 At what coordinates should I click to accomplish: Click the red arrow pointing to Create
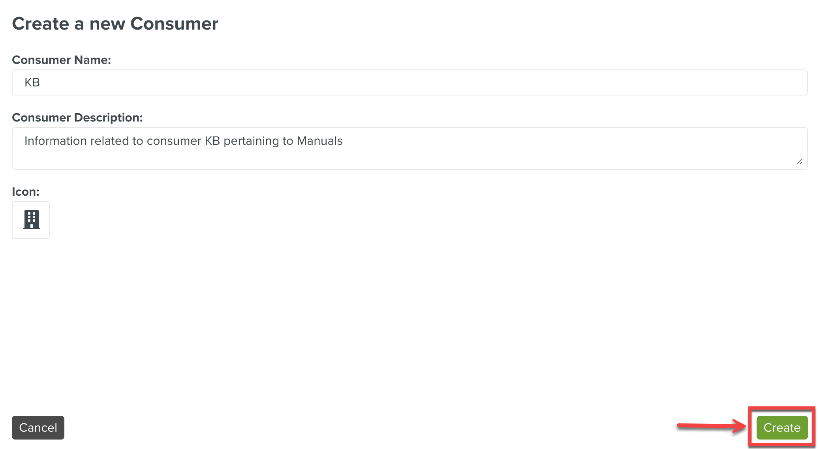tap(711, 426)
